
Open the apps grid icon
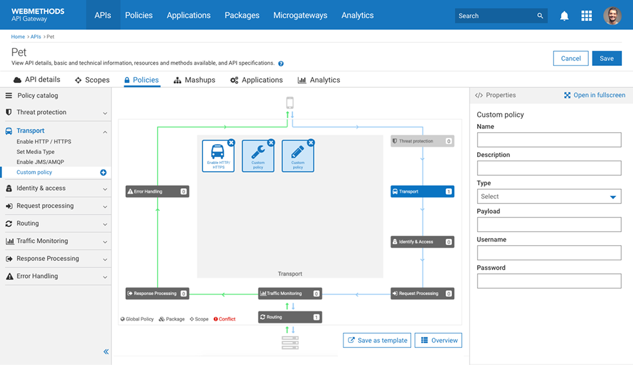(587, 16)
